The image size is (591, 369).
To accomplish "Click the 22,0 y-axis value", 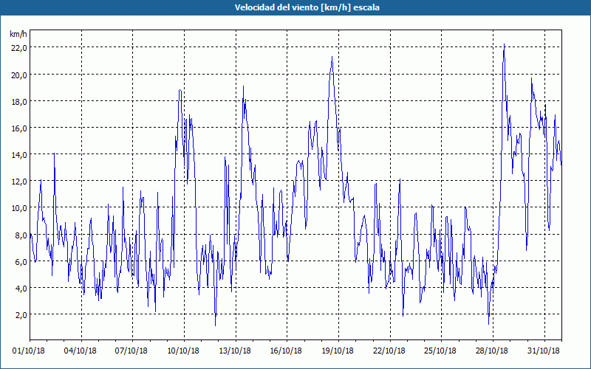I will click(x=19, y=48).
